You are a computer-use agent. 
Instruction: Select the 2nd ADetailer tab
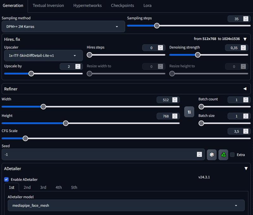pyautogui.click(x=27, y=187)
